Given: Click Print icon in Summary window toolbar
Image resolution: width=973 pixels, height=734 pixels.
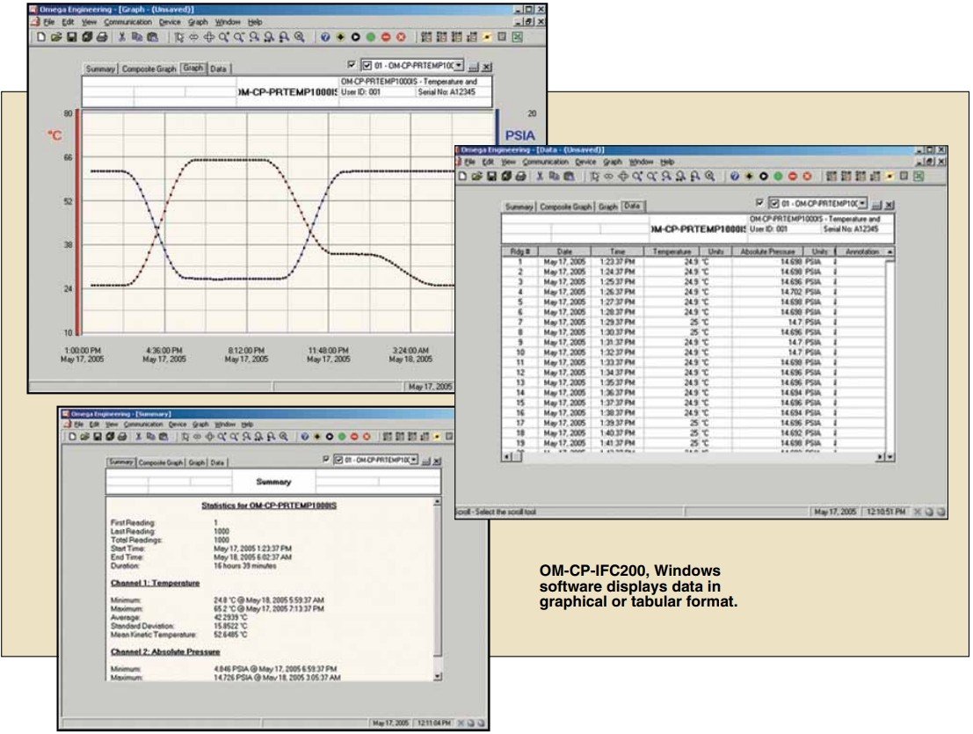Looking at the screenshot, I should coord(122,437).
